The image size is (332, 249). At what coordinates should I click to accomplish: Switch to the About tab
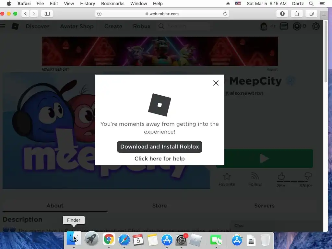click(x=55, y=206)
